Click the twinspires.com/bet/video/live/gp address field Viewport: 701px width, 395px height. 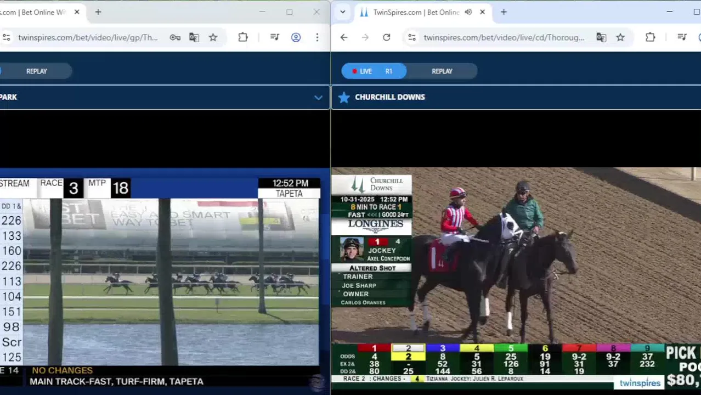88,37
